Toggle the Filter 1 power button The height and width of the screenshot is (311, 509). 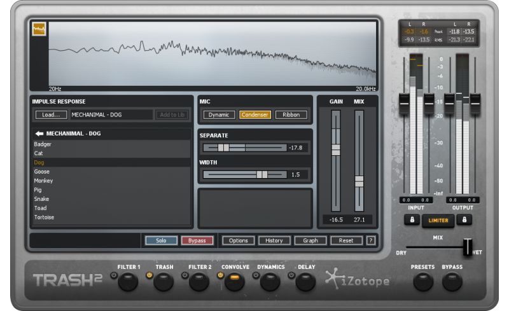coord(114,275)
